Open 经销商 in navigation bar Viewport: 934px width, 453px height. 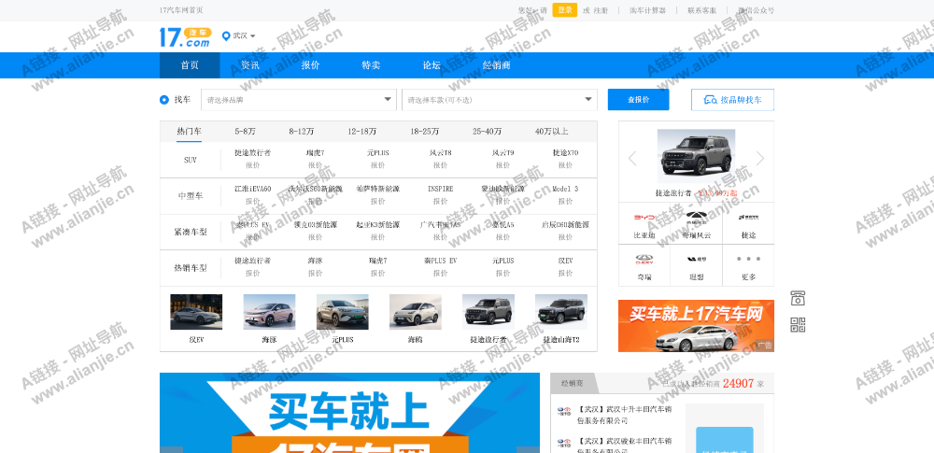point(496,65)
